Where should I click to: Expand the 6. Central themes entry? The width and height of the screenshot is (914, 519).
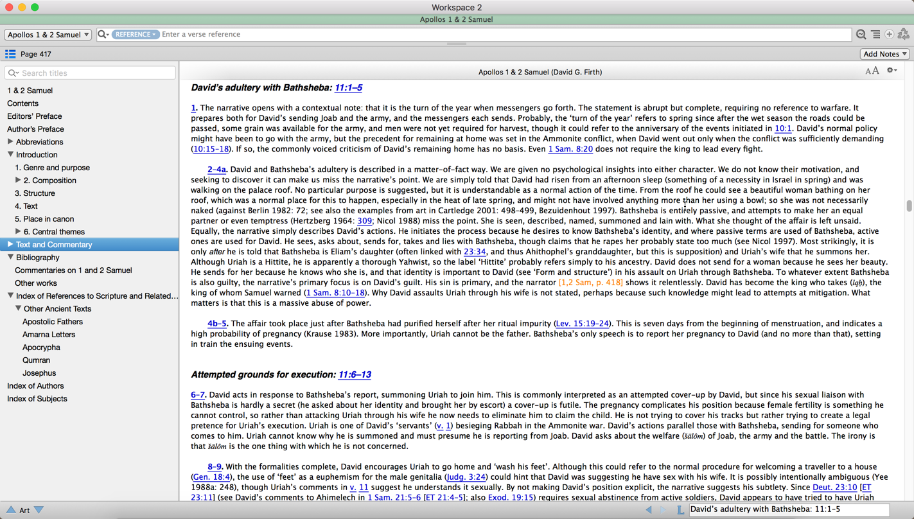[x=18, y=231]
